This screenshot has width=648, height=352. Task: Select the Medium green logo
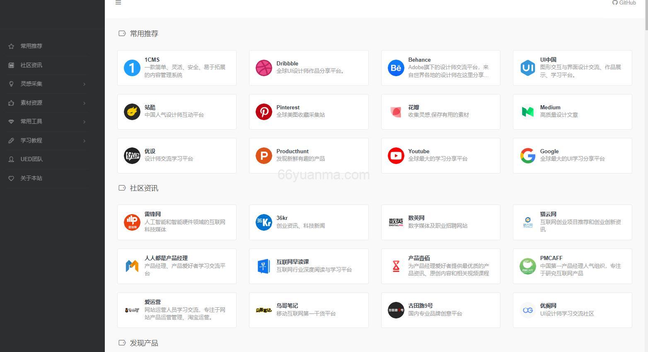(527, 112)
